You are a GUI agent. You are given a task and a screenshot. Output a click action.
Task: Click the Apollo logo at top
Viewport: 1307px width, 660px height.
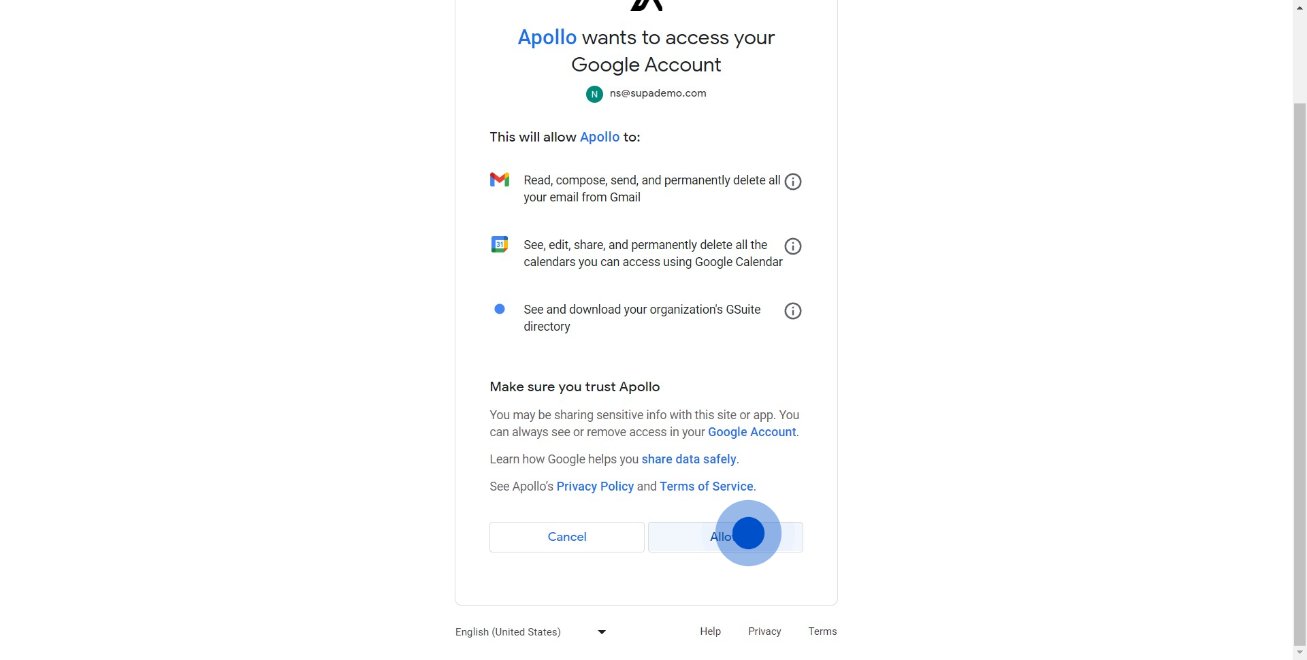(x=646, y=5)
